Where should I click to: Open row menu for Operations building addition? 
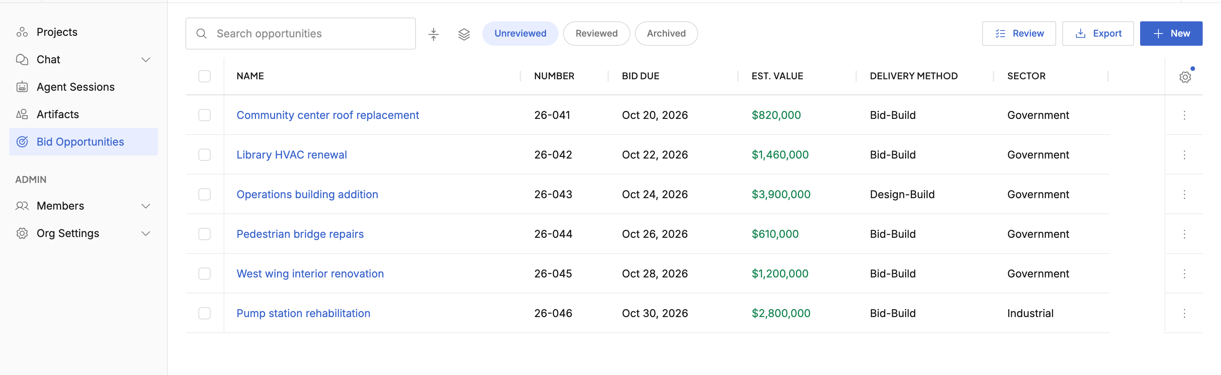tap(1184, 195)
